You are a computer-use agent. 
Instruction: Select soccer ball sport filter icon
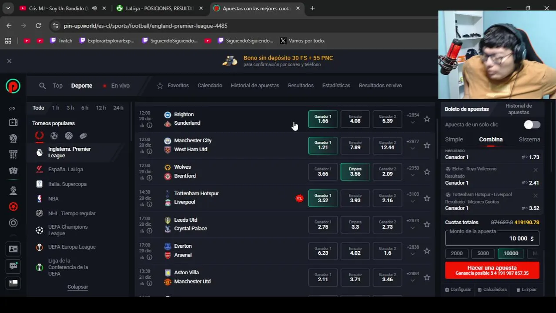(x=54, y=136)
